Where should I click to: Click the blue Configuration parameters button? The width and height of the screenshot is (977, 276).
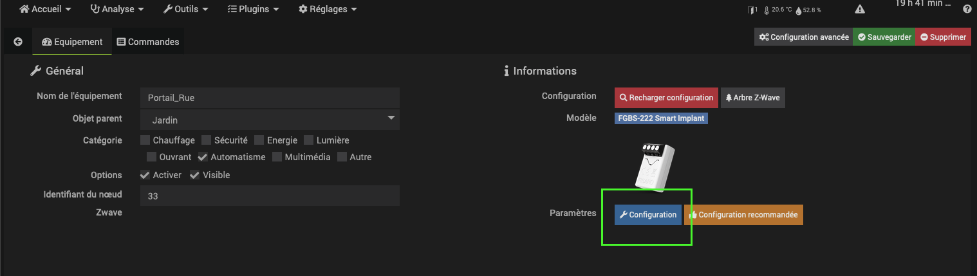648,215
